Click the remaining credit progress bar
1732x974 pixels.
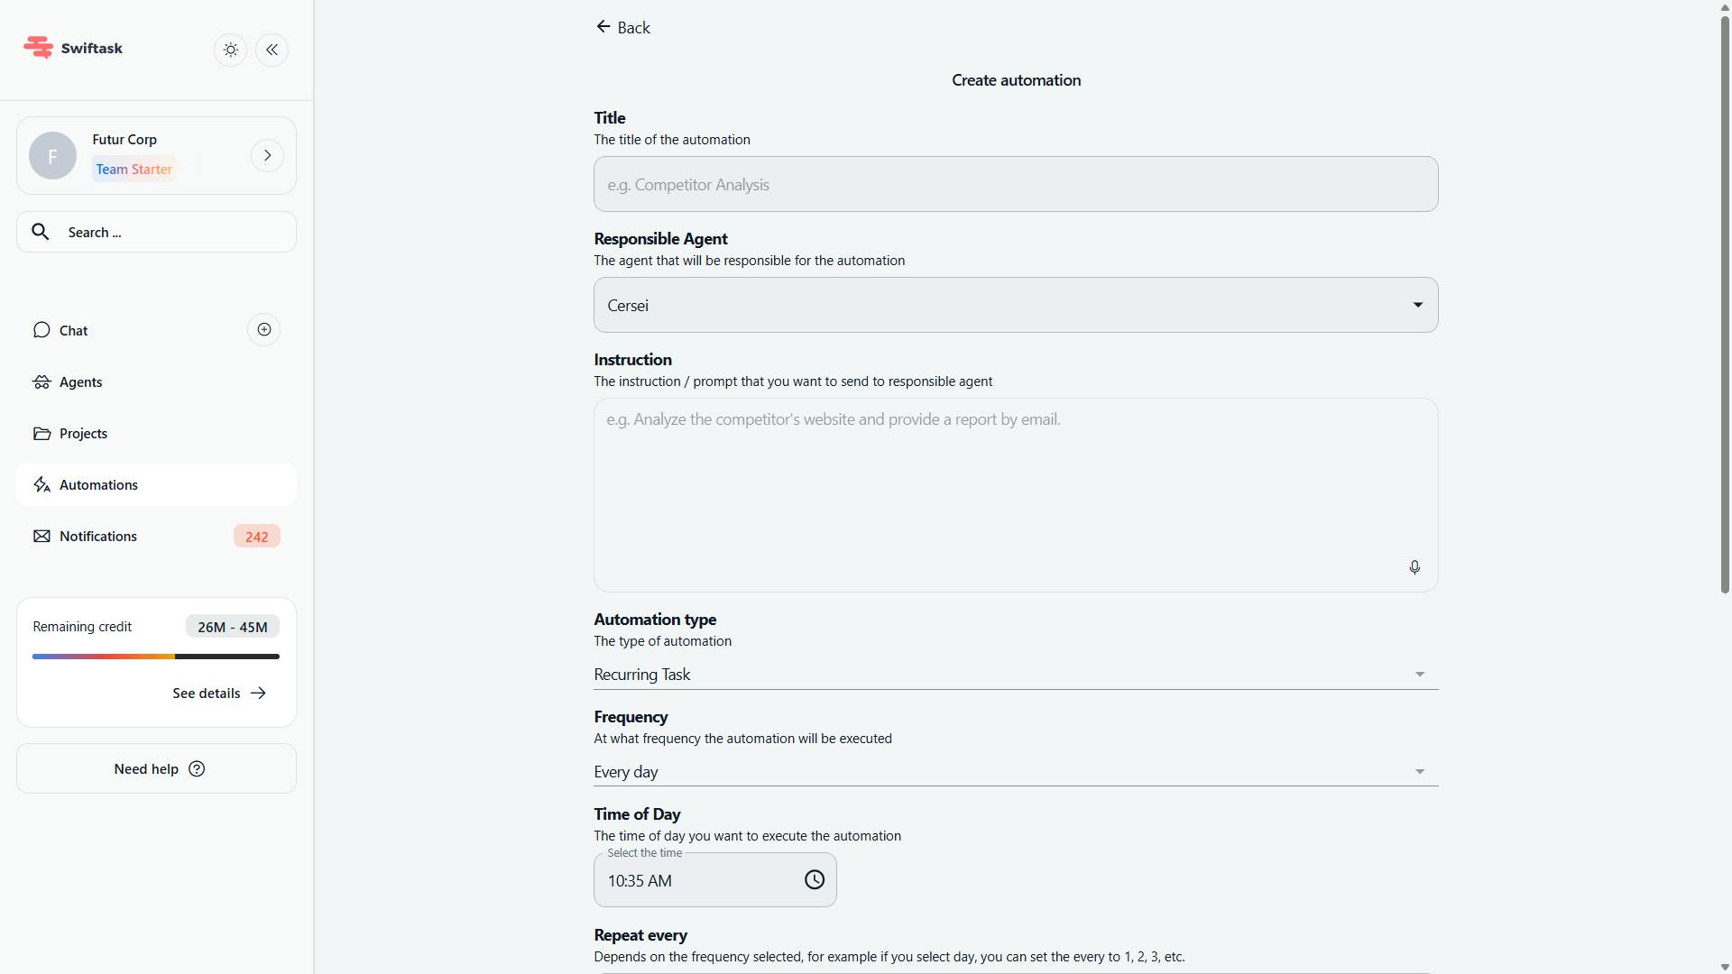pyautogui.click(x=156, y=657)
